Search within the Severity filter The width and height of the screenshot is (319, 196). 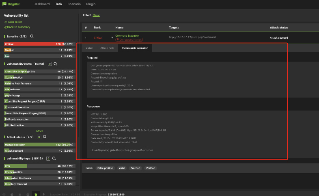coord(32,36)
